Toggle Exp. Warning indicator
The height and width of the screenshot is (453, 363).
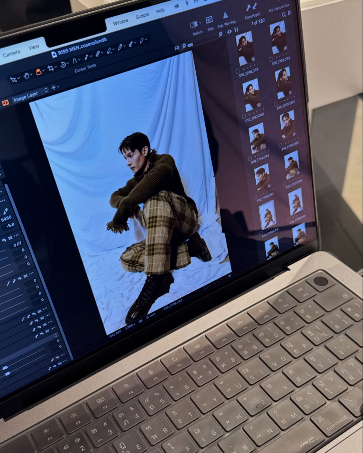225,15
